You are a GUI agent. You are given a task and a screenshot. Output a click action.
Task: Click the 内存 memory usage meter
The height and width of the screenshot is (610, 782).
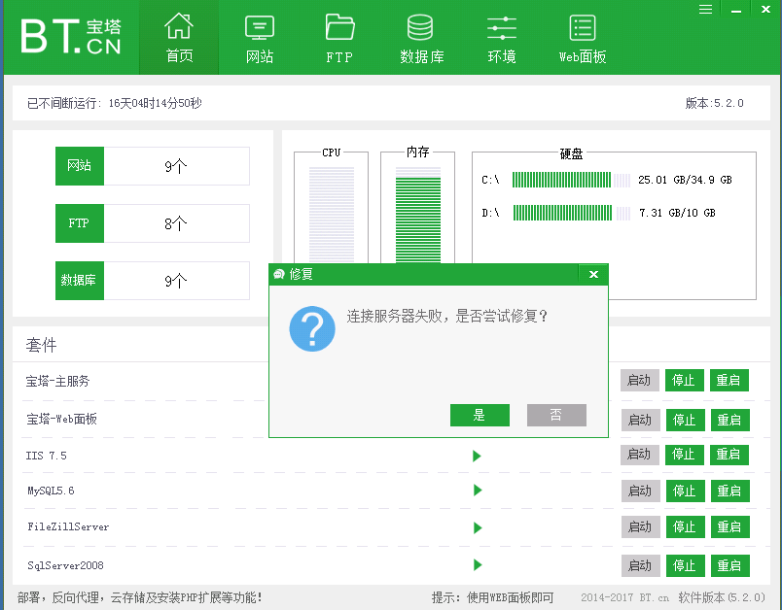[418, 214]
